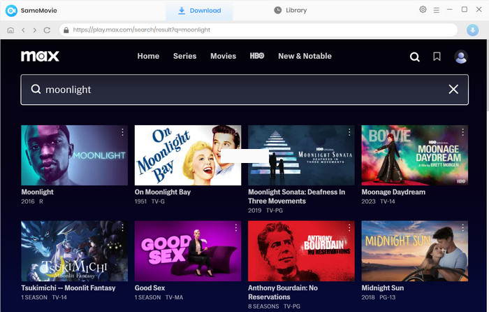
Task: Open options menu on Moonlight card
Action: [122, 132]
